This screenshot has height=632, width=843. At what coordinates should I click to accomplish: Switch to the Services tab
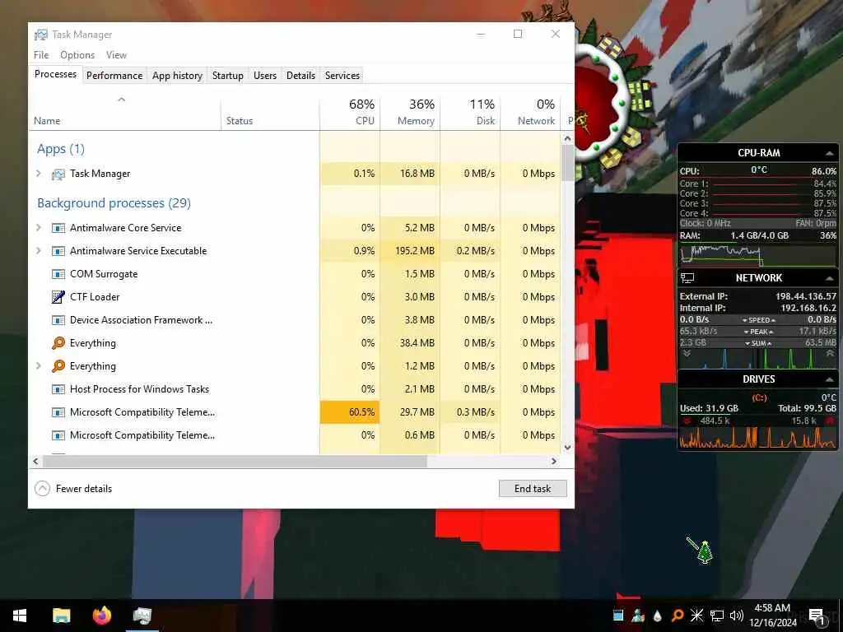[x=342, y=75]
